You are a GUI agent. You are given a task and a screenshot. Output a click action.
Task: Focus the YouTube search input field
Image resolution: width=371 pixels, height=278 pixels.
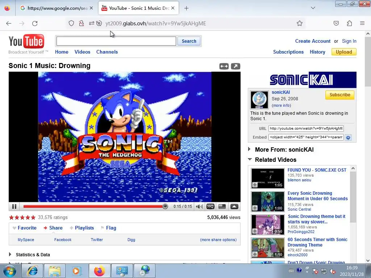tap(116, 41)
